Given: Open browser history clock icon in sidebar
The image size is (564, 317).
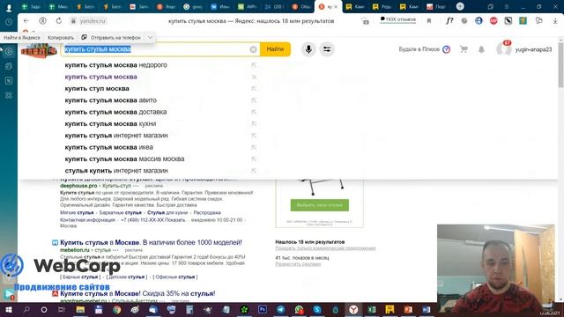Looking at the screenshot, I should [9, 22].
